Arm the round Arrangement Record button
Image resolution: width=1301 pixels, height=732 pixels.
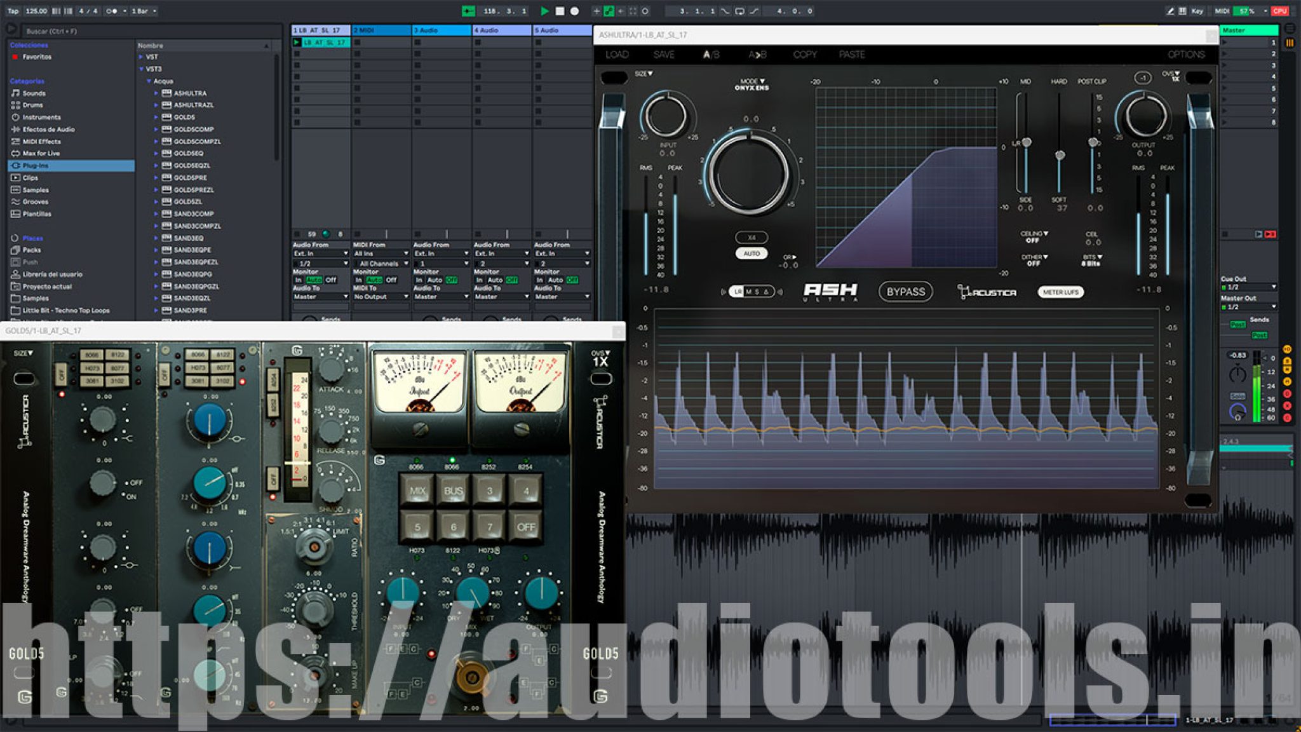pos(574,11)
